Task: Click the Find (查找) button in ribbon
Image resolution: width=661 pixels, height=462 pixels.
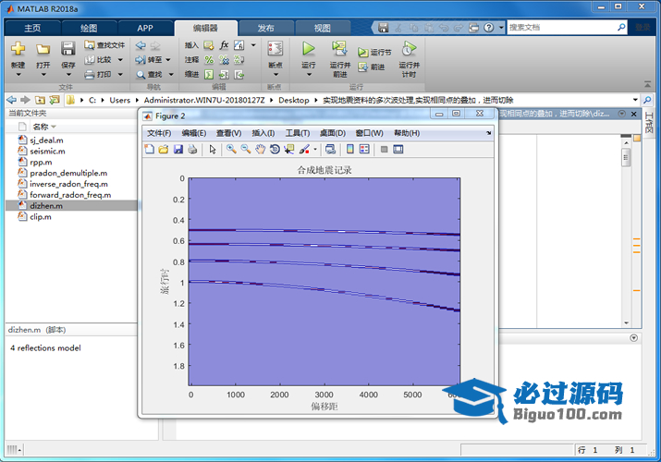Action: pos(149,75)
